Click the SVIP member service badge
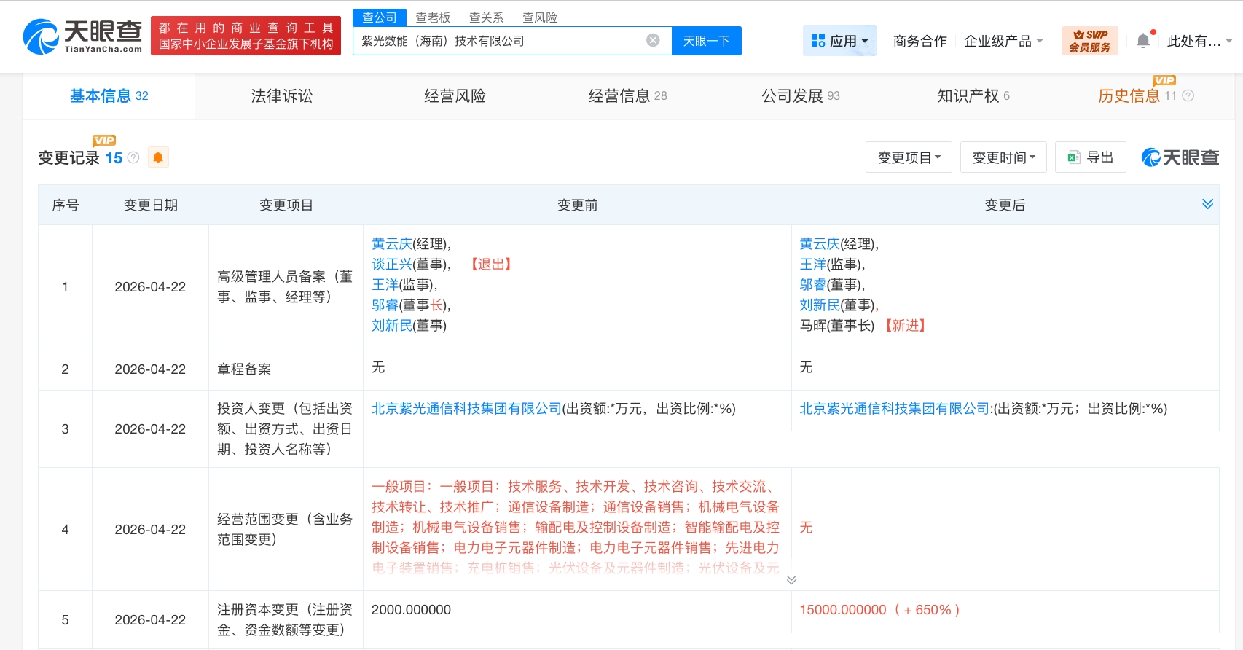This screenshot has height=650, width=1243. 1089,41
